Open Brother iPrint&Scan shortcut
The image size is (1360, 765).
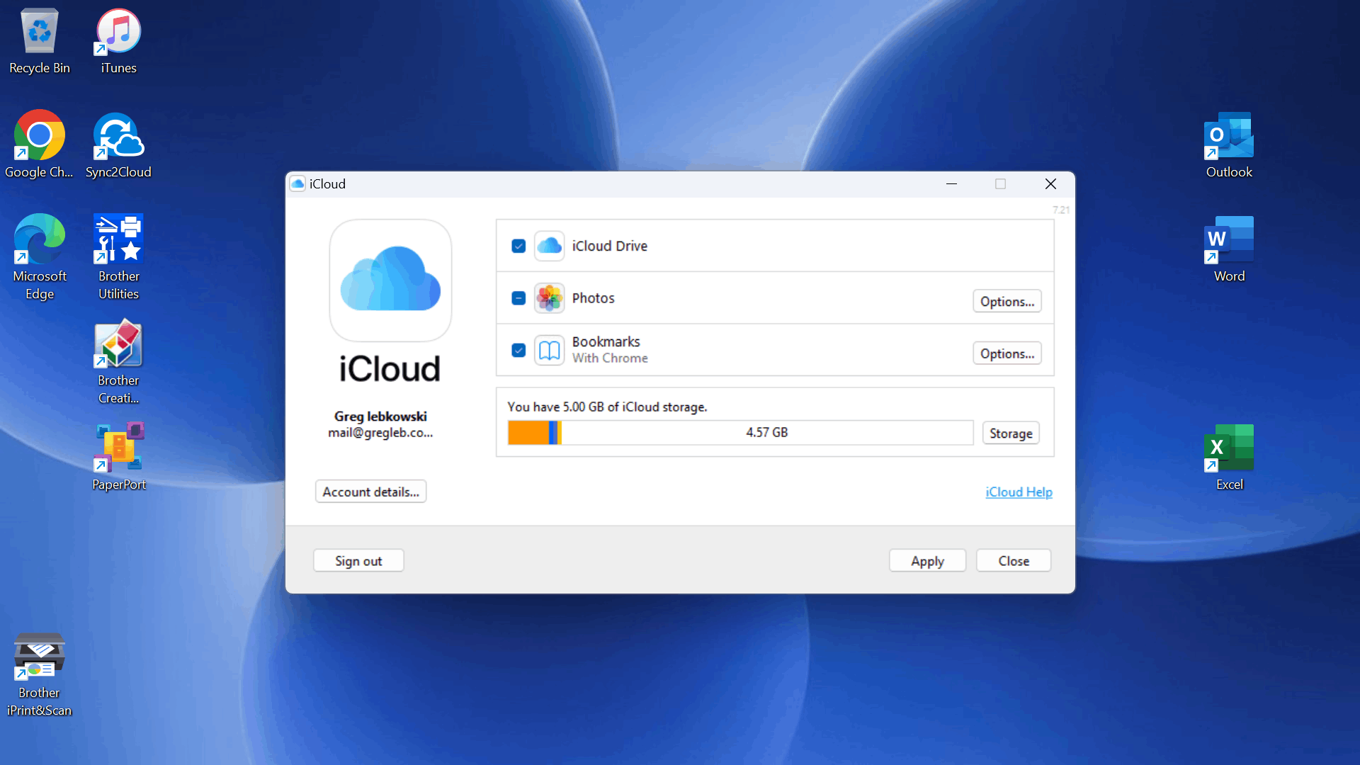(x=40, y=674)
